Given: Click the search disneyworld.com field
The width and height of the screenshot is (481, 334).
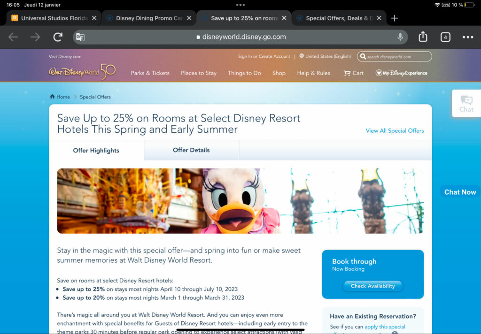Looking at the screenshot, I should (395, 56).
